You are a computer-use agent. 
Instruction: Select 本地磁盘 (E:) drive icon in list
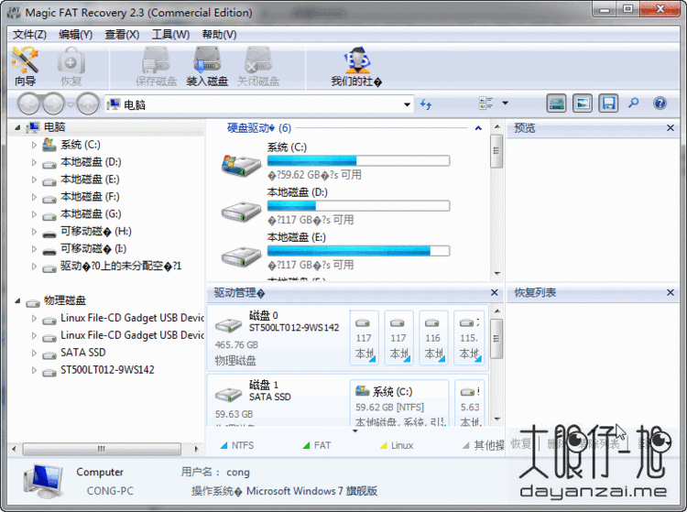point(241,256)
